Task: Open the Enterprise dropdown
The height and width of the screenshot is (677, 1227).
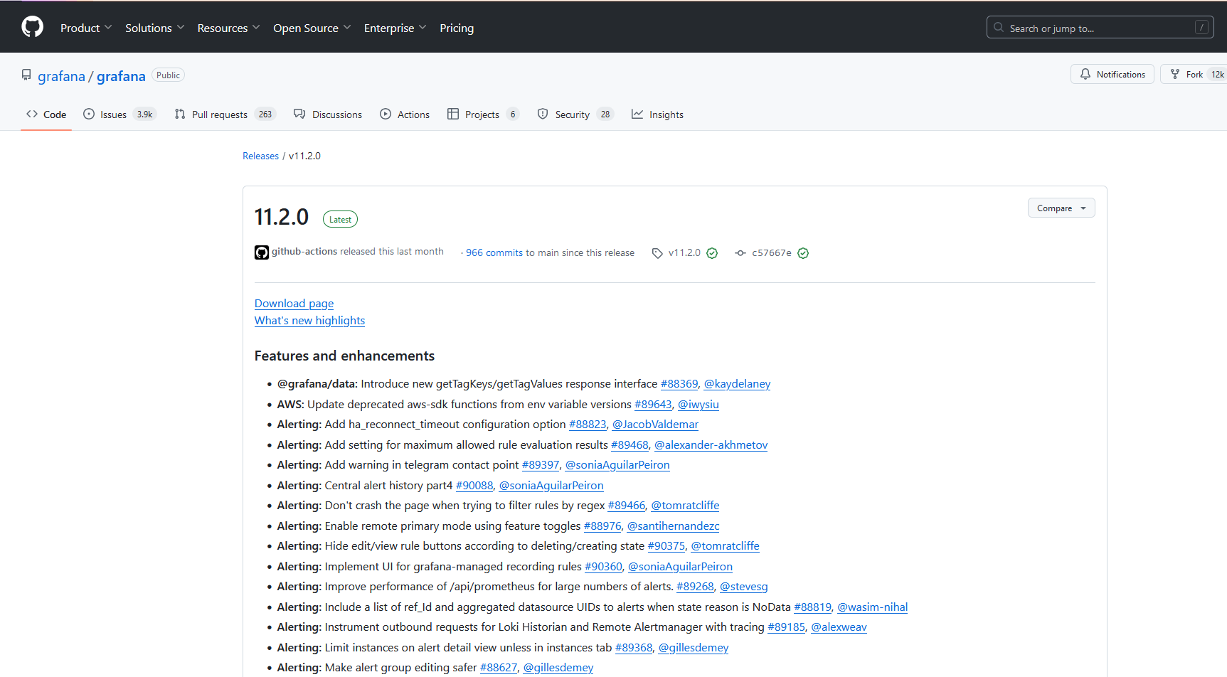Action: click(395, 28)
